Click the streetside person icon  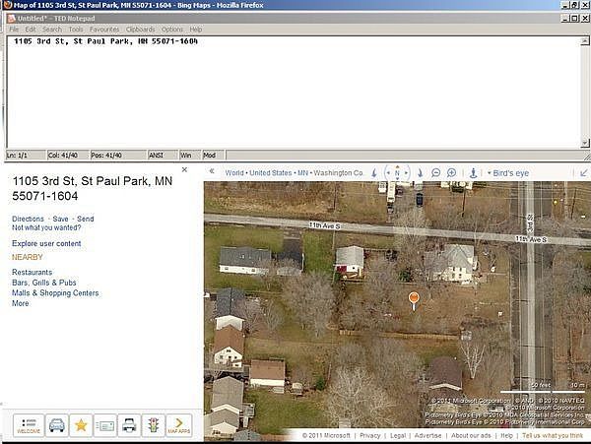coord(473,173)
